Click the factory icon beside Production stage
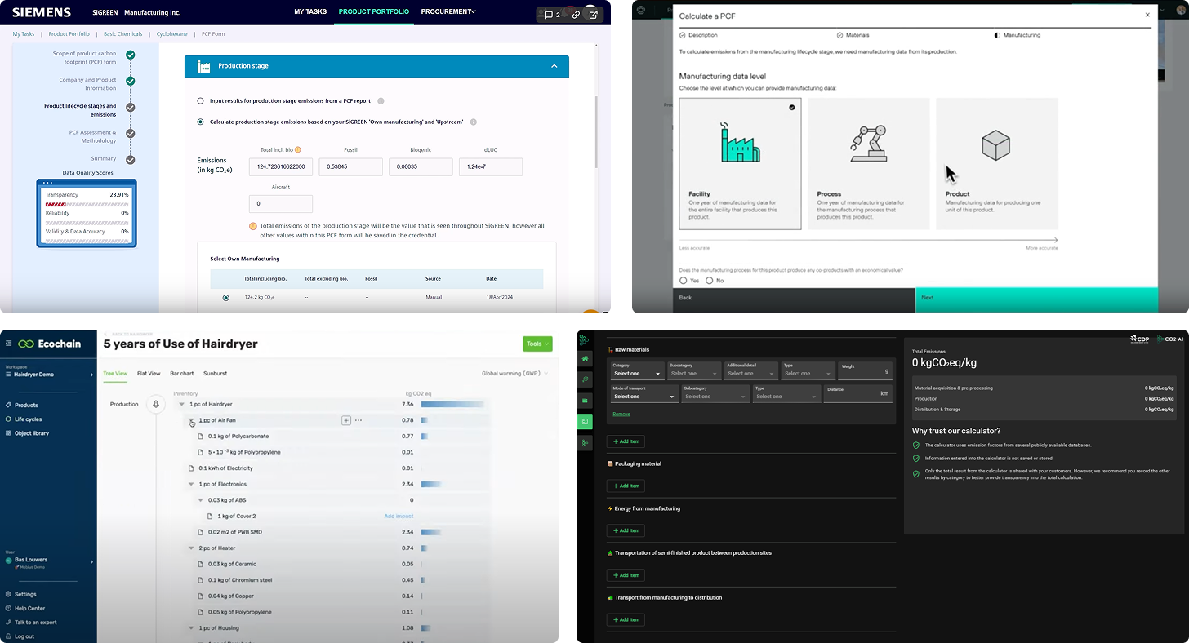 (204, 66)
